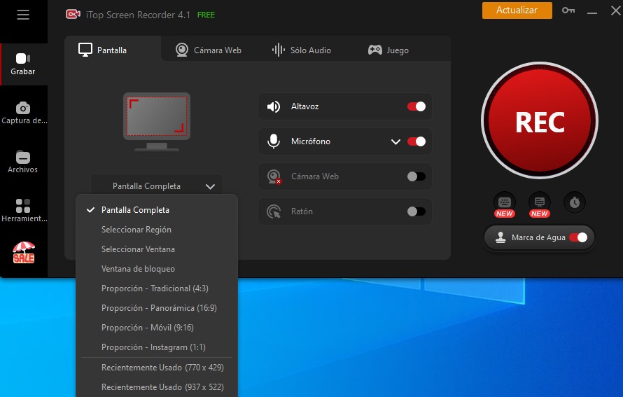
Task: Click the green FREE label
Action: click(x=206, y=15)
